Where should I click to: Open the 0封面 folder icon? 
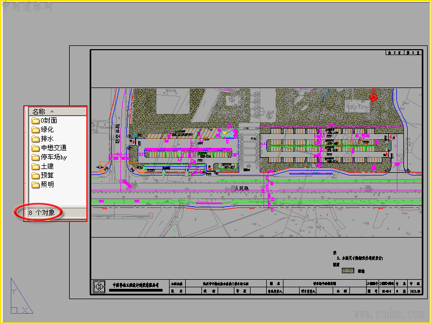point(35,120)
